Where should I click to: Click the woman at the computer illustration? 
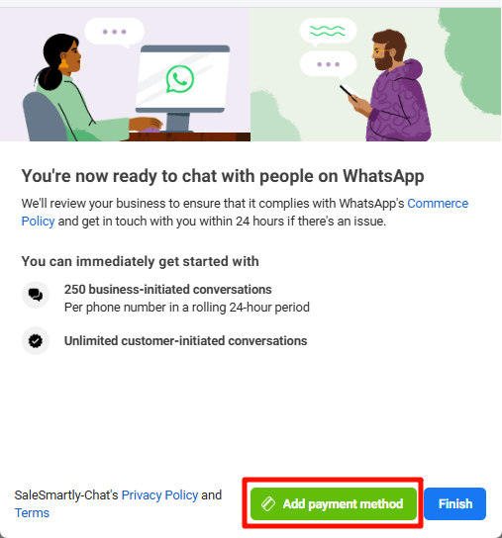pyautogui.click(x=79, y=89)
